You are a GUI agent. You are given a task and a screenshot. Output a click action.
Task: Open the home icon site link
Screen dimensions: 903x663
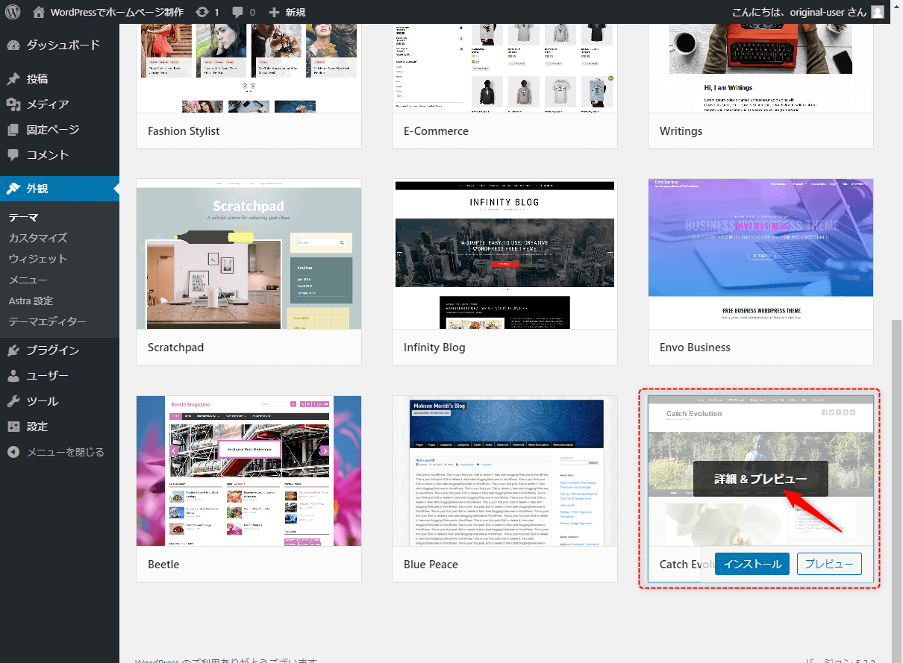pos(39,12)
